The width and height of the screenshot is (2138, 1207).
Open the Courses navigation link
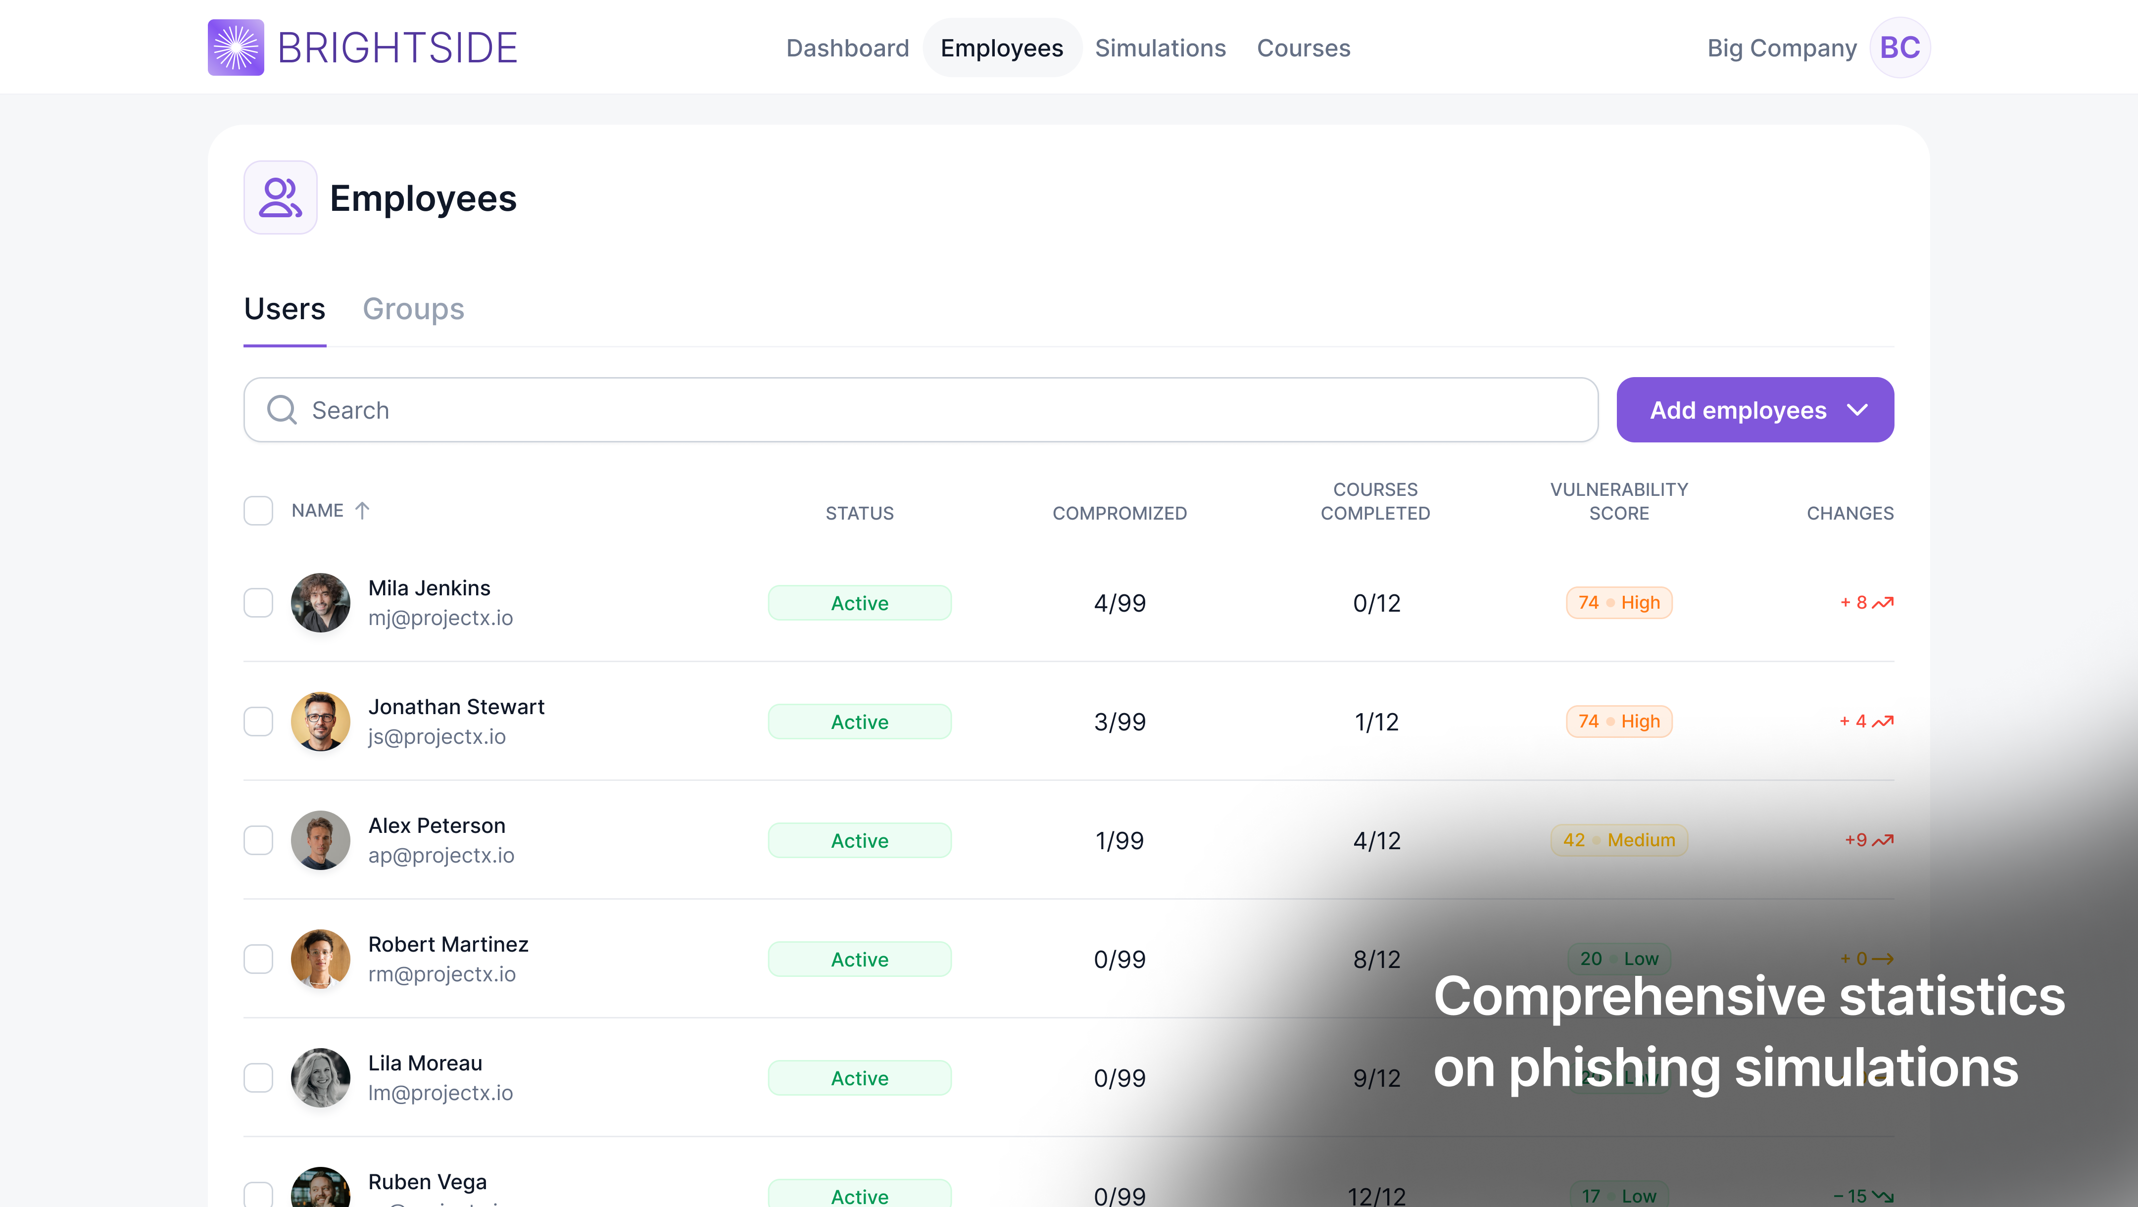pyautogui.click(x=1303, y=48)
